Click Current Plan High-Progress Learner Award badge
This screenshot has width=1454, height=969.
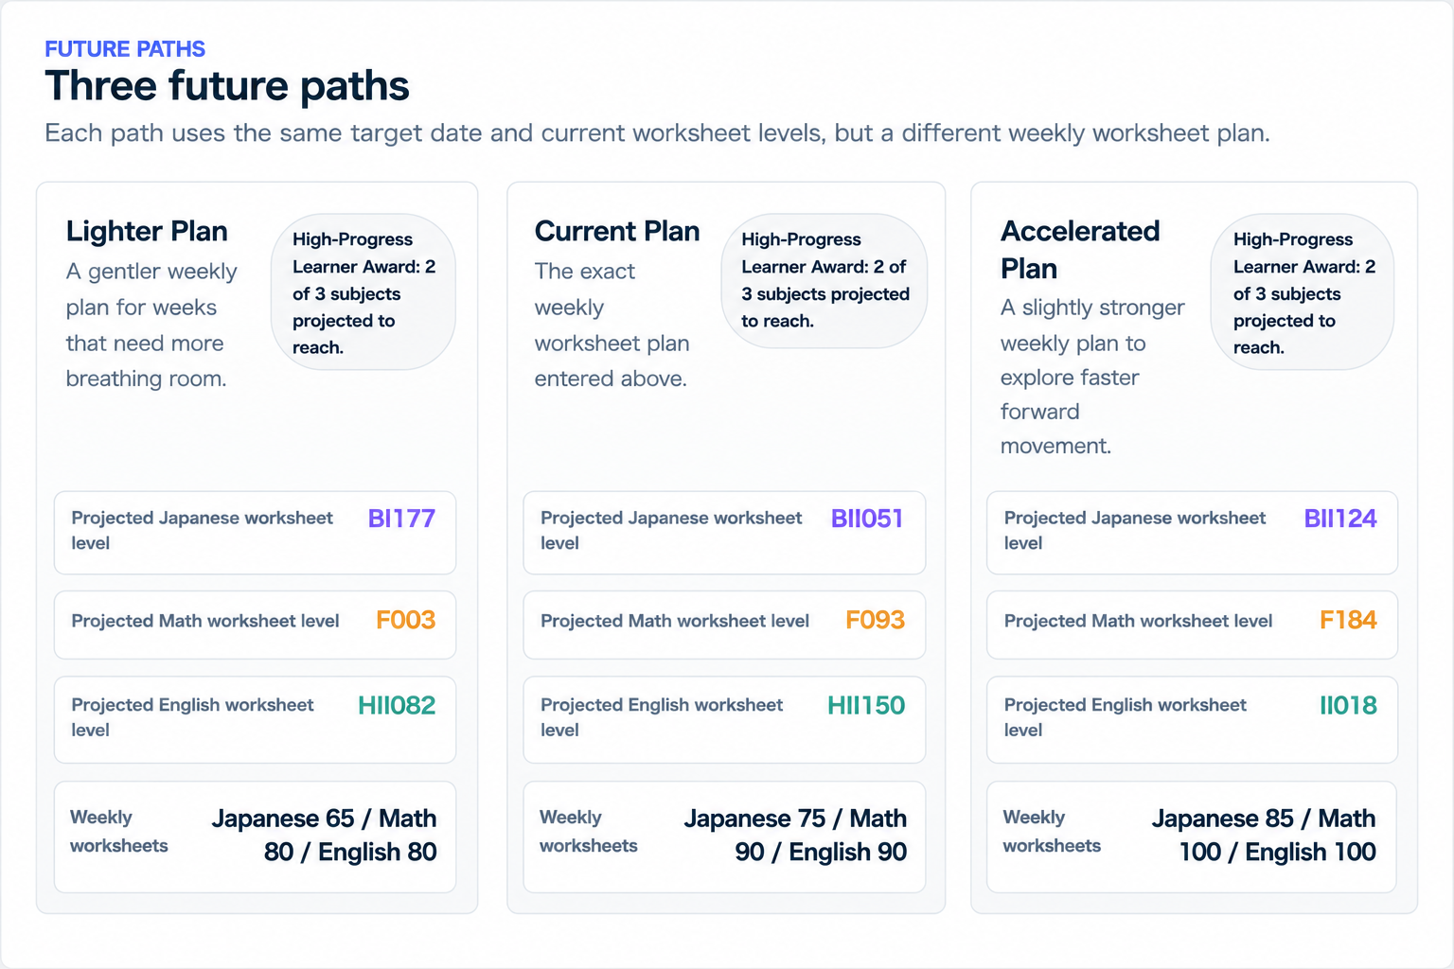825,280
